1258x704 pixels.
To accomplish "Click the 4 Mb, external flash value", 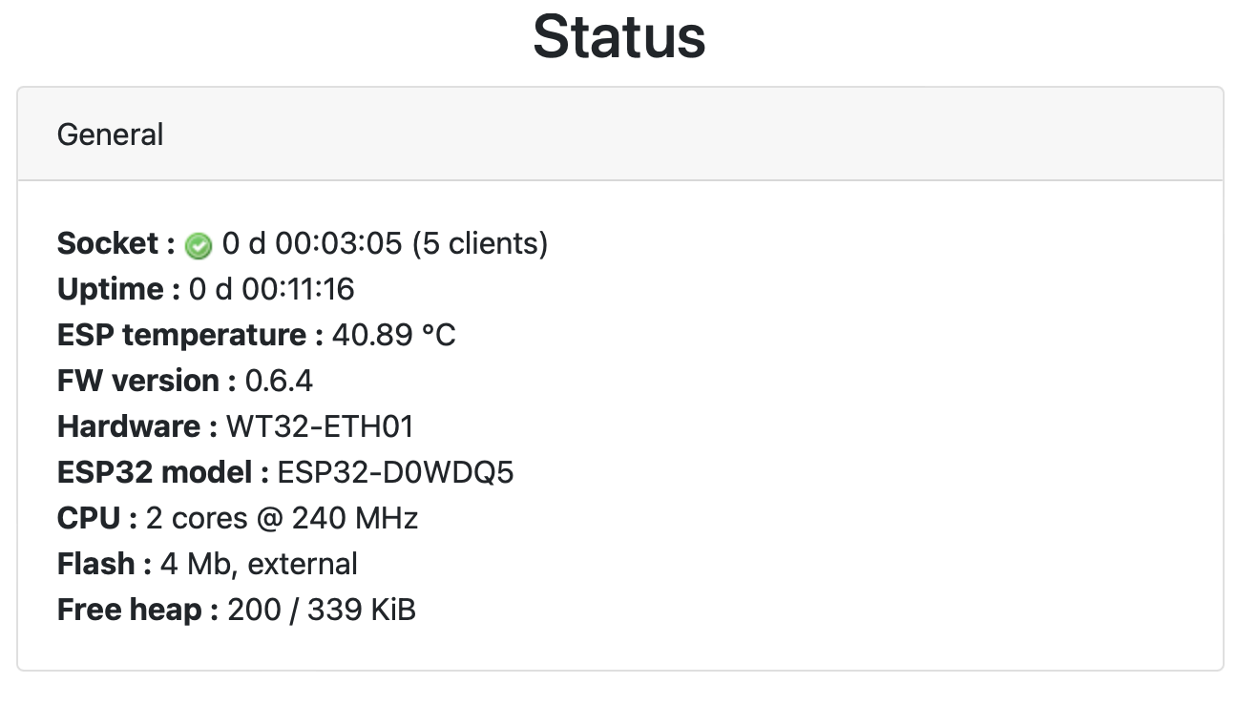I will 259,564.
